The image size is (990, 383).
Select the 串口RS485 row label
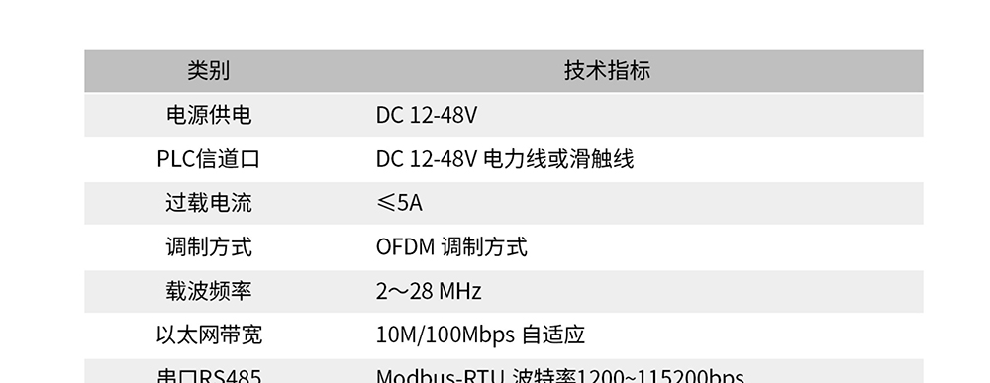[x=208, y=376]
